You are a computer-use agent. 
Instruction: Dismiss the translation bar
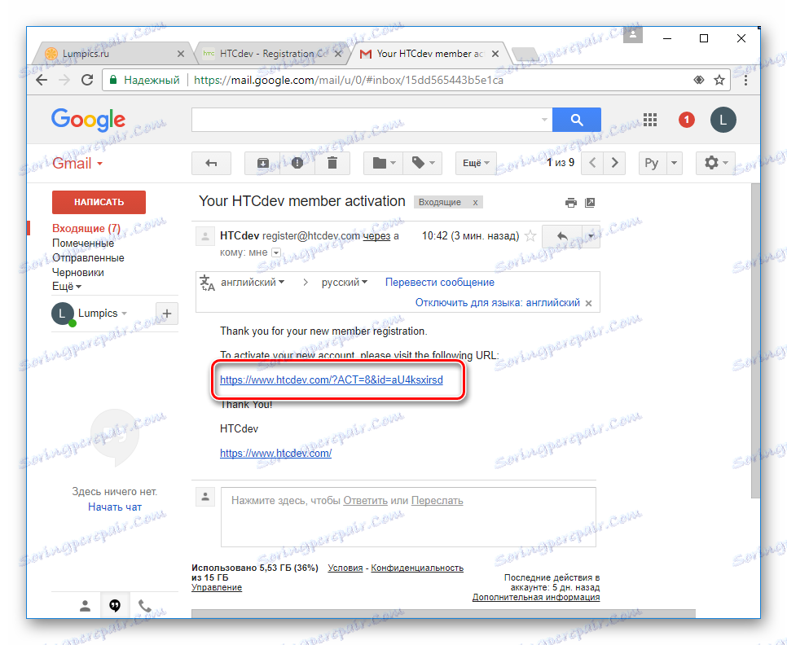click(x=589, y=303)
